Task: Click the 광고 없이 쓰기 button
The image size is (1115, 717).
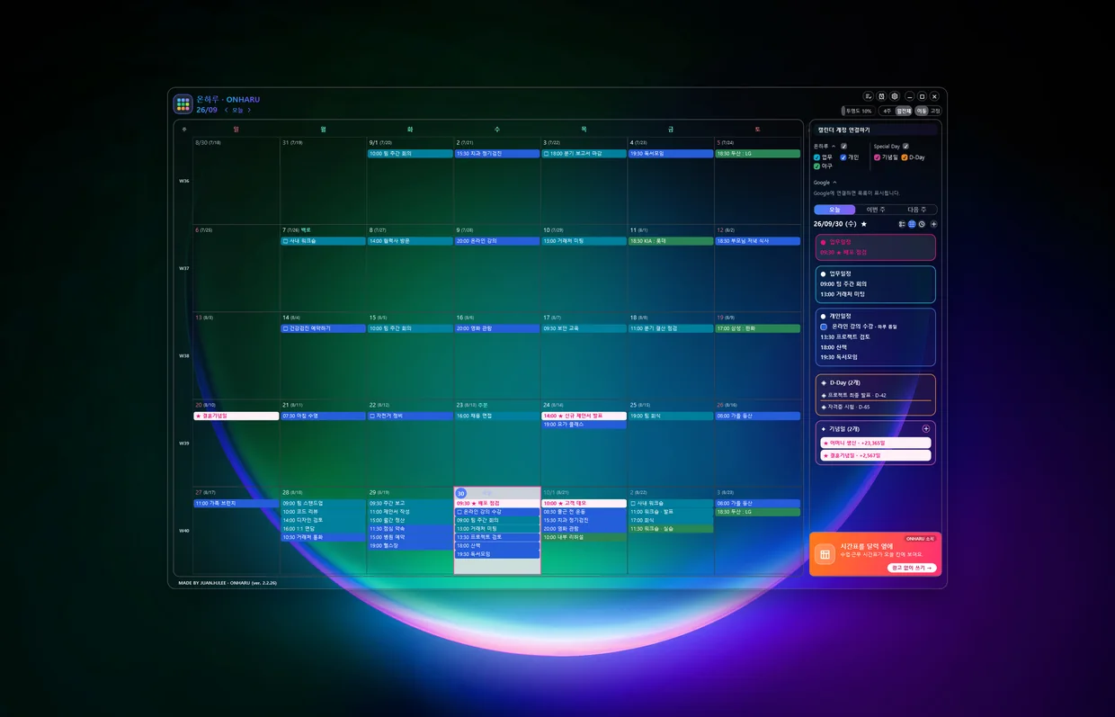Action: click(913, 568)
